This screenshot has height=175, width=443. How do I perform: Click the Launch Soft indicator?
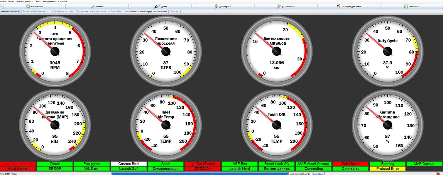coord(129,168)
